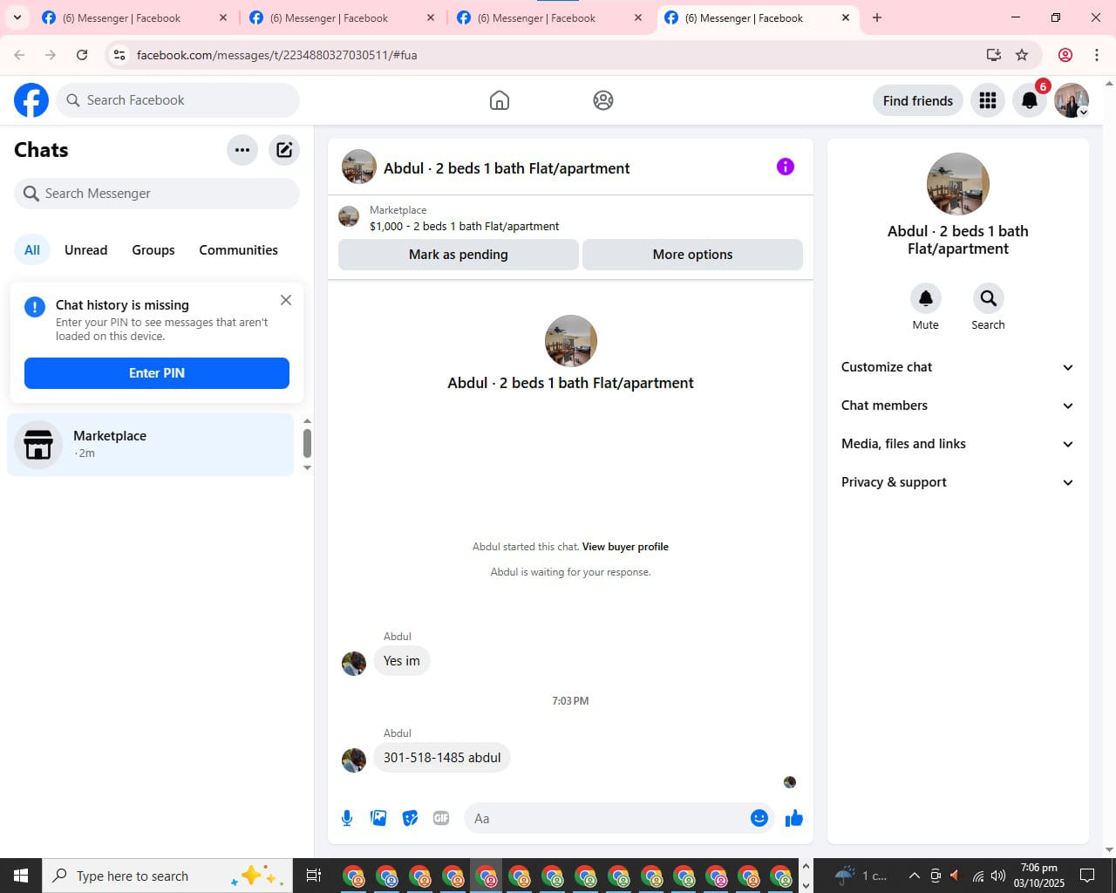The image size is (1116, 893).
Task: Open the volume control in system tray
Action: 998,876
